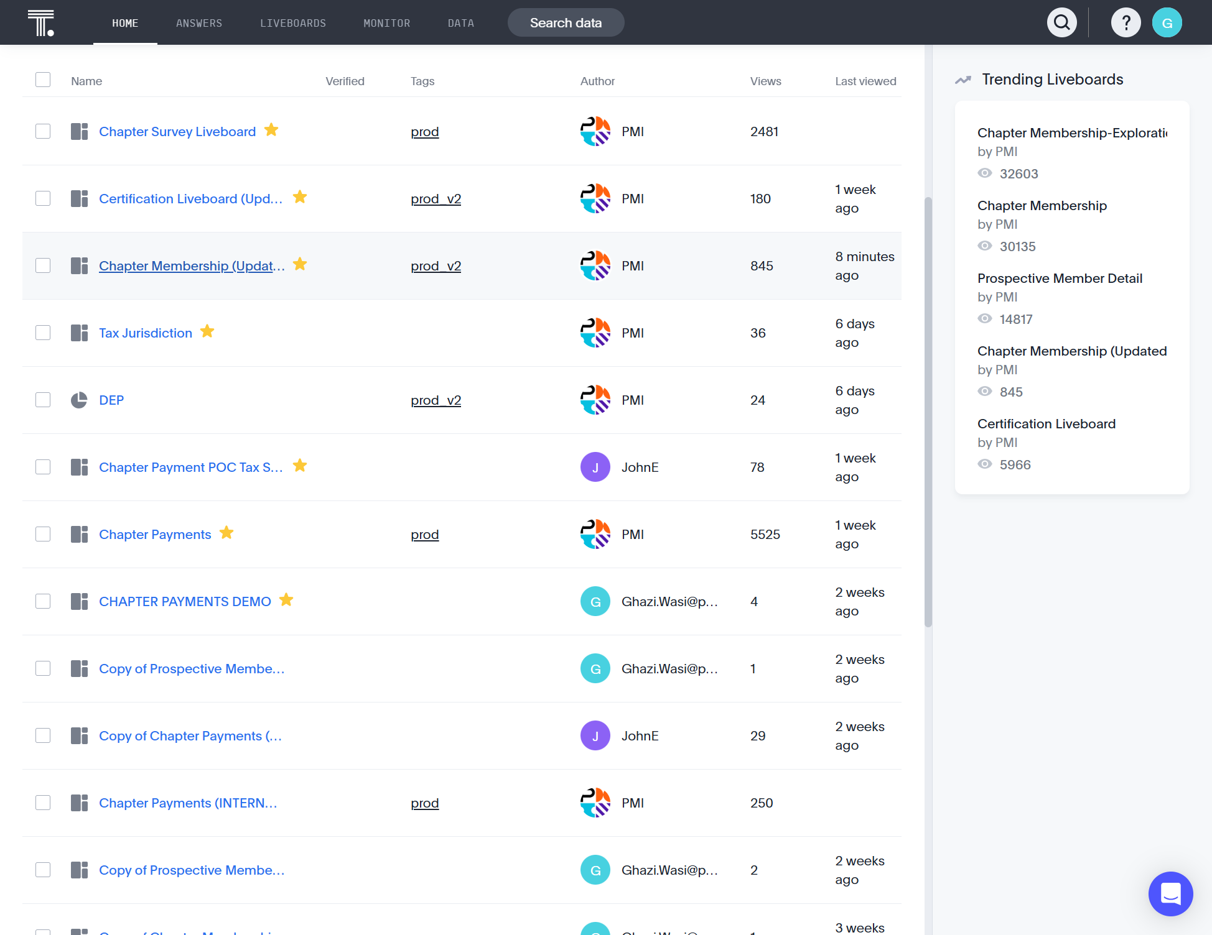Check the Chapter Membership (Updat... row checkbox
The image size is (1212, 935).
coord(43,265)
